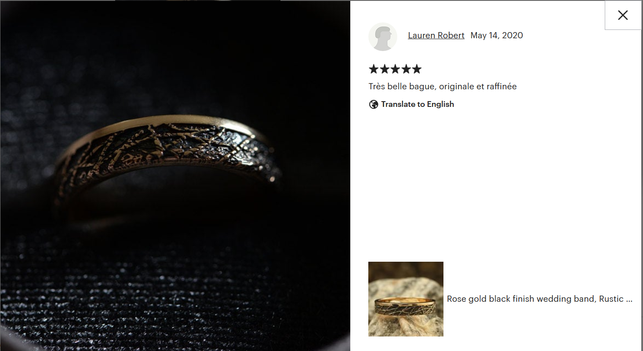Image resolution: width=643 pixels, height=351 pixels.
Task: Click the first star in the rating
Action: point(374,69)
